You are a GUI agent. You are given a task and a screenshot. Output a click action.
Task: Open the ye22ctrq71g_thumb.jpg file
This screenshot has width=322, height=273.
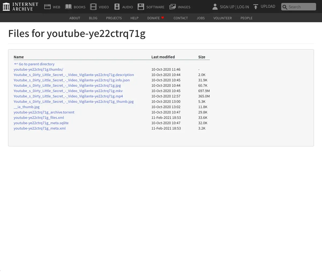[x=74, y=101]
